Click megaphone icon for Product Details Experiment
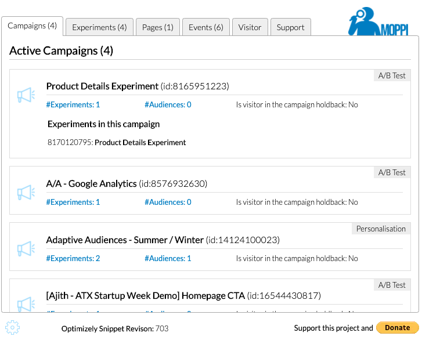Screen dimensions: 422x340 pyautogui.click(x=26, y=95)
